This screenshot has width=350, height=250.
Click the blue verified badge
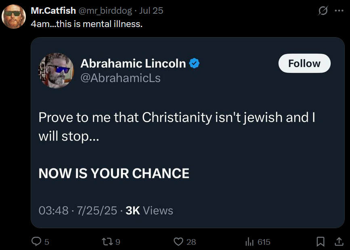coord(195,63)
